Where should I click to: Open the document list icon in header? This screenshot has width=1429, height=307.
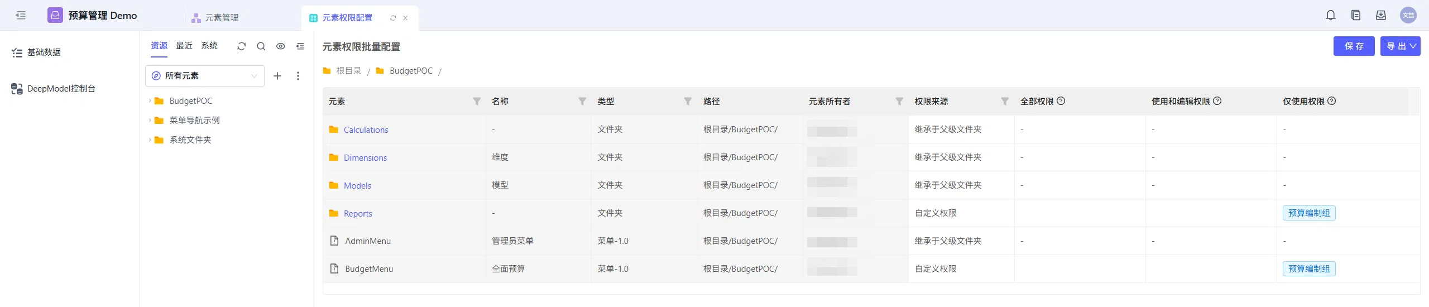(x=1356, y=15)
